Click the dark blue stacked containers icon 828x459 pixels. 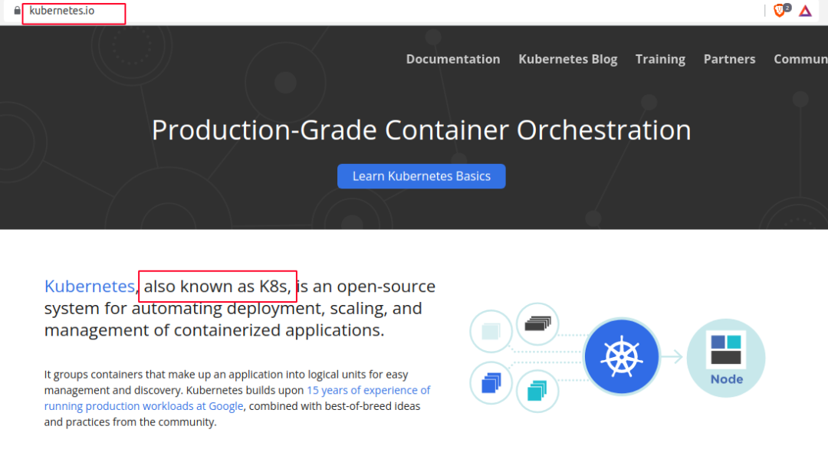point(491,382)
